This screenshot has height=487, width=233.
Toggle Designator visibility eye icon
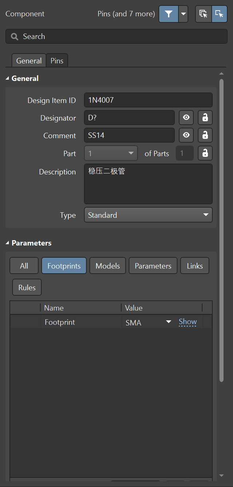point(186,118)
